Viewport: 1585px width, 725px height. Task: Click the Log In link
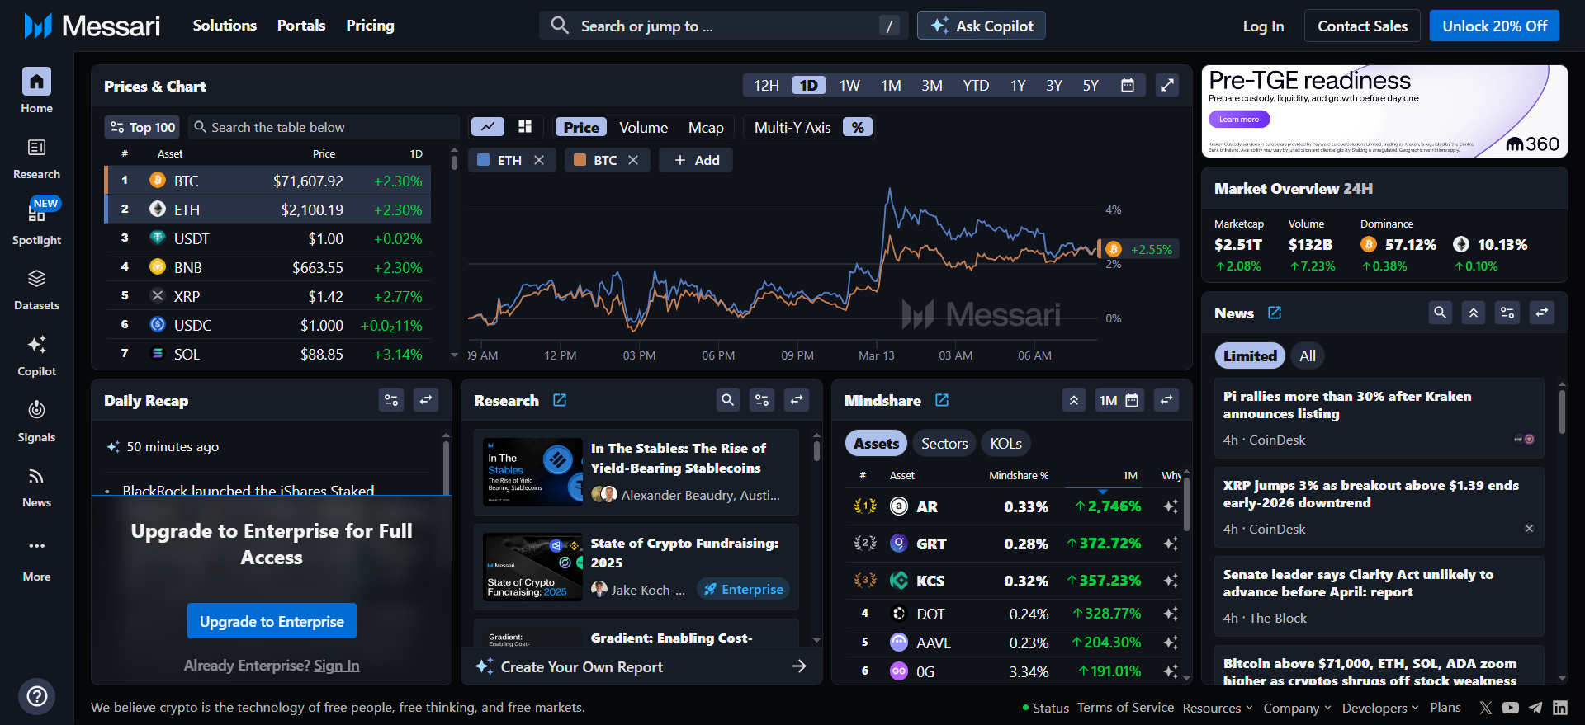tap(1263, 26)
